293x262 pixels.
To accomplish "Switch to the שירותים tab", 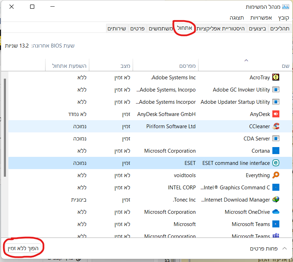I will [117, 28].
